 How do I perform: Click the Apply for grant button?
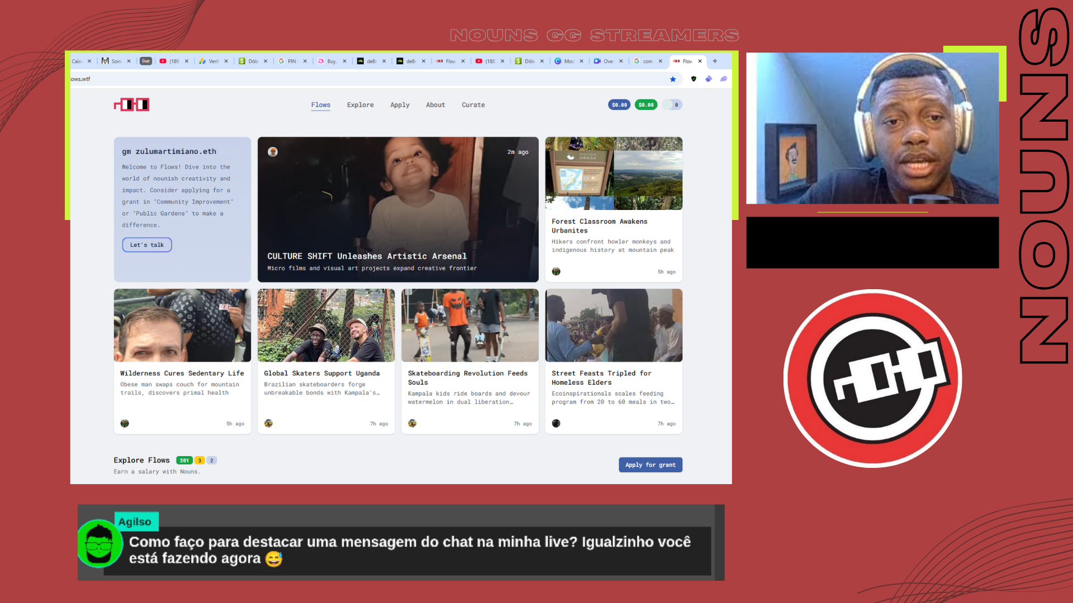click(651, 465)
